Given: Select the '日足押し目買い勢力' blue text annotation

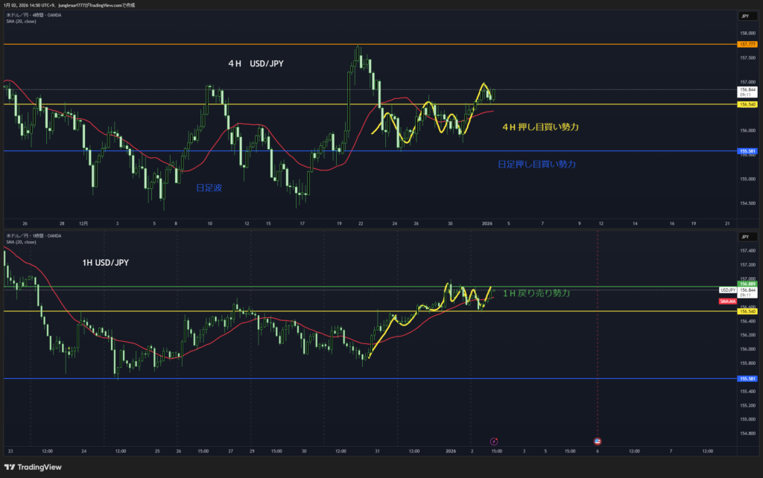Looking at the screenshot, I should click(x=536, y=164).
